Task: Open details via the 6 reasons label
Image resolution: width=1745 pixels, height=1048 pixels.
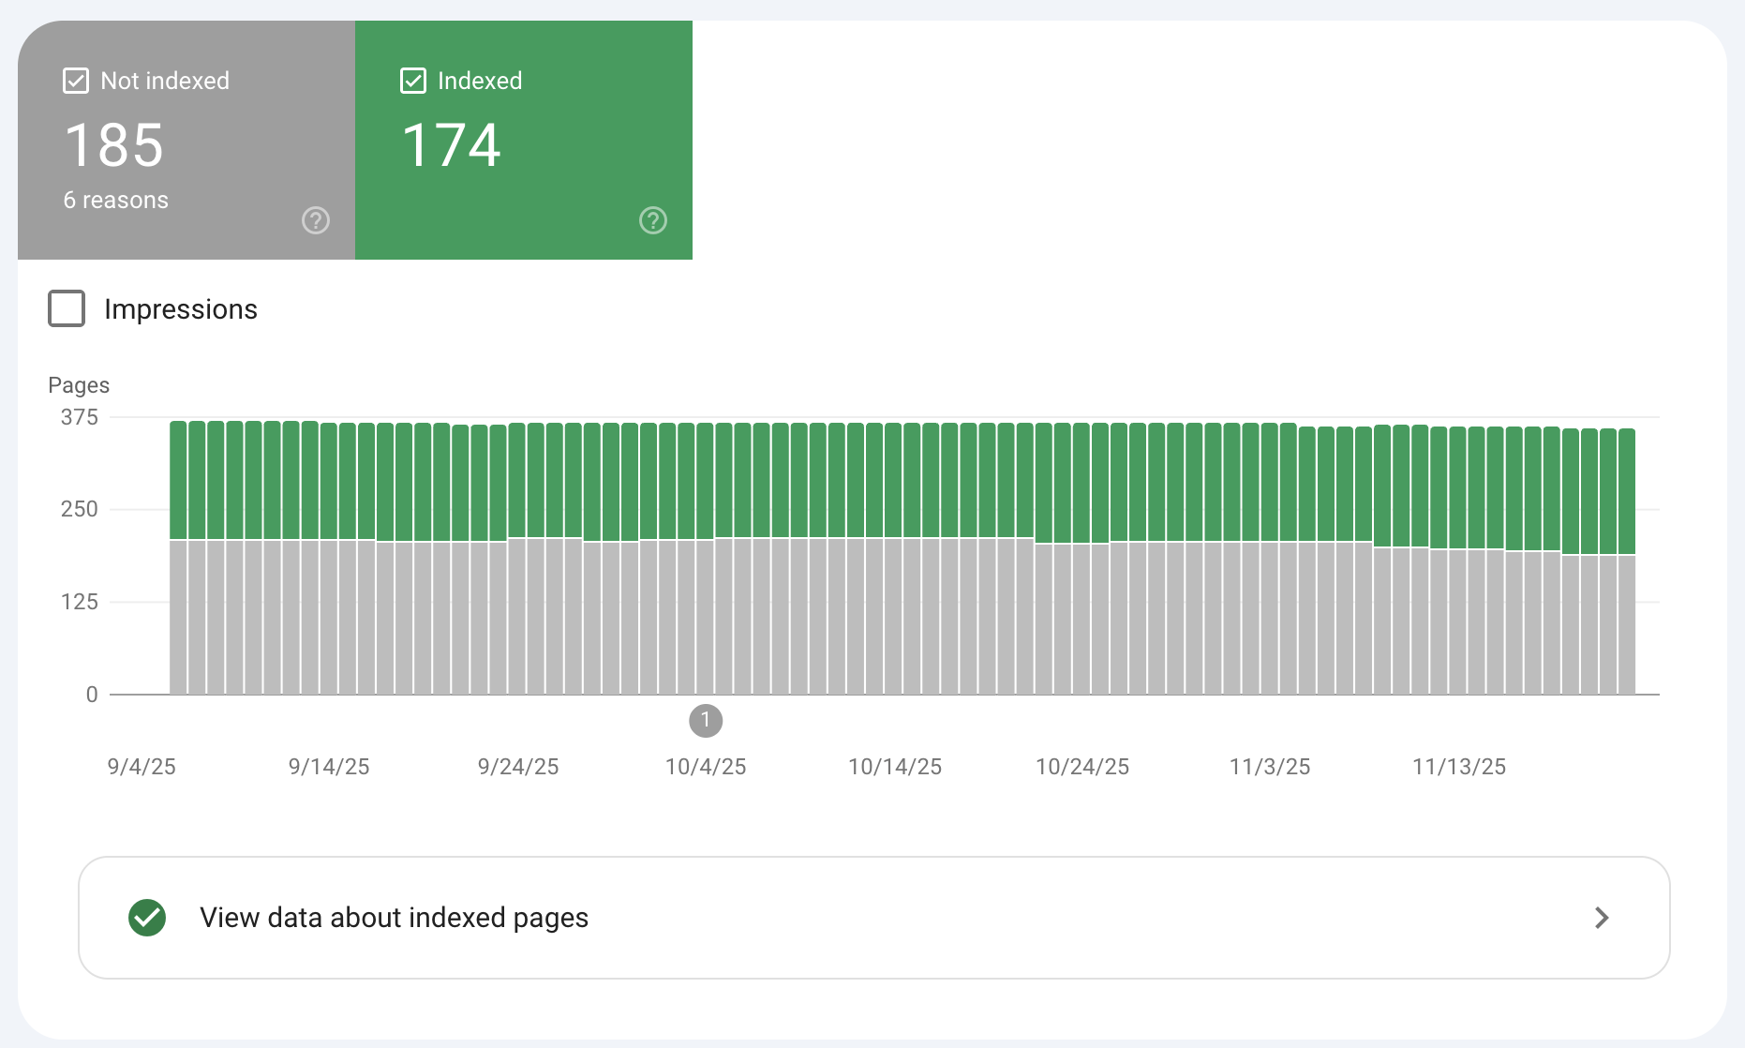Action: (115, 199)
